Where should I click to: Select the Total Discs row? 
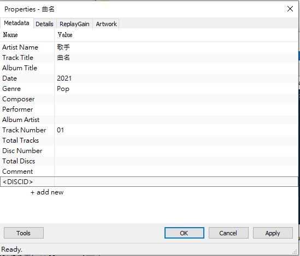tap(149, 161)
